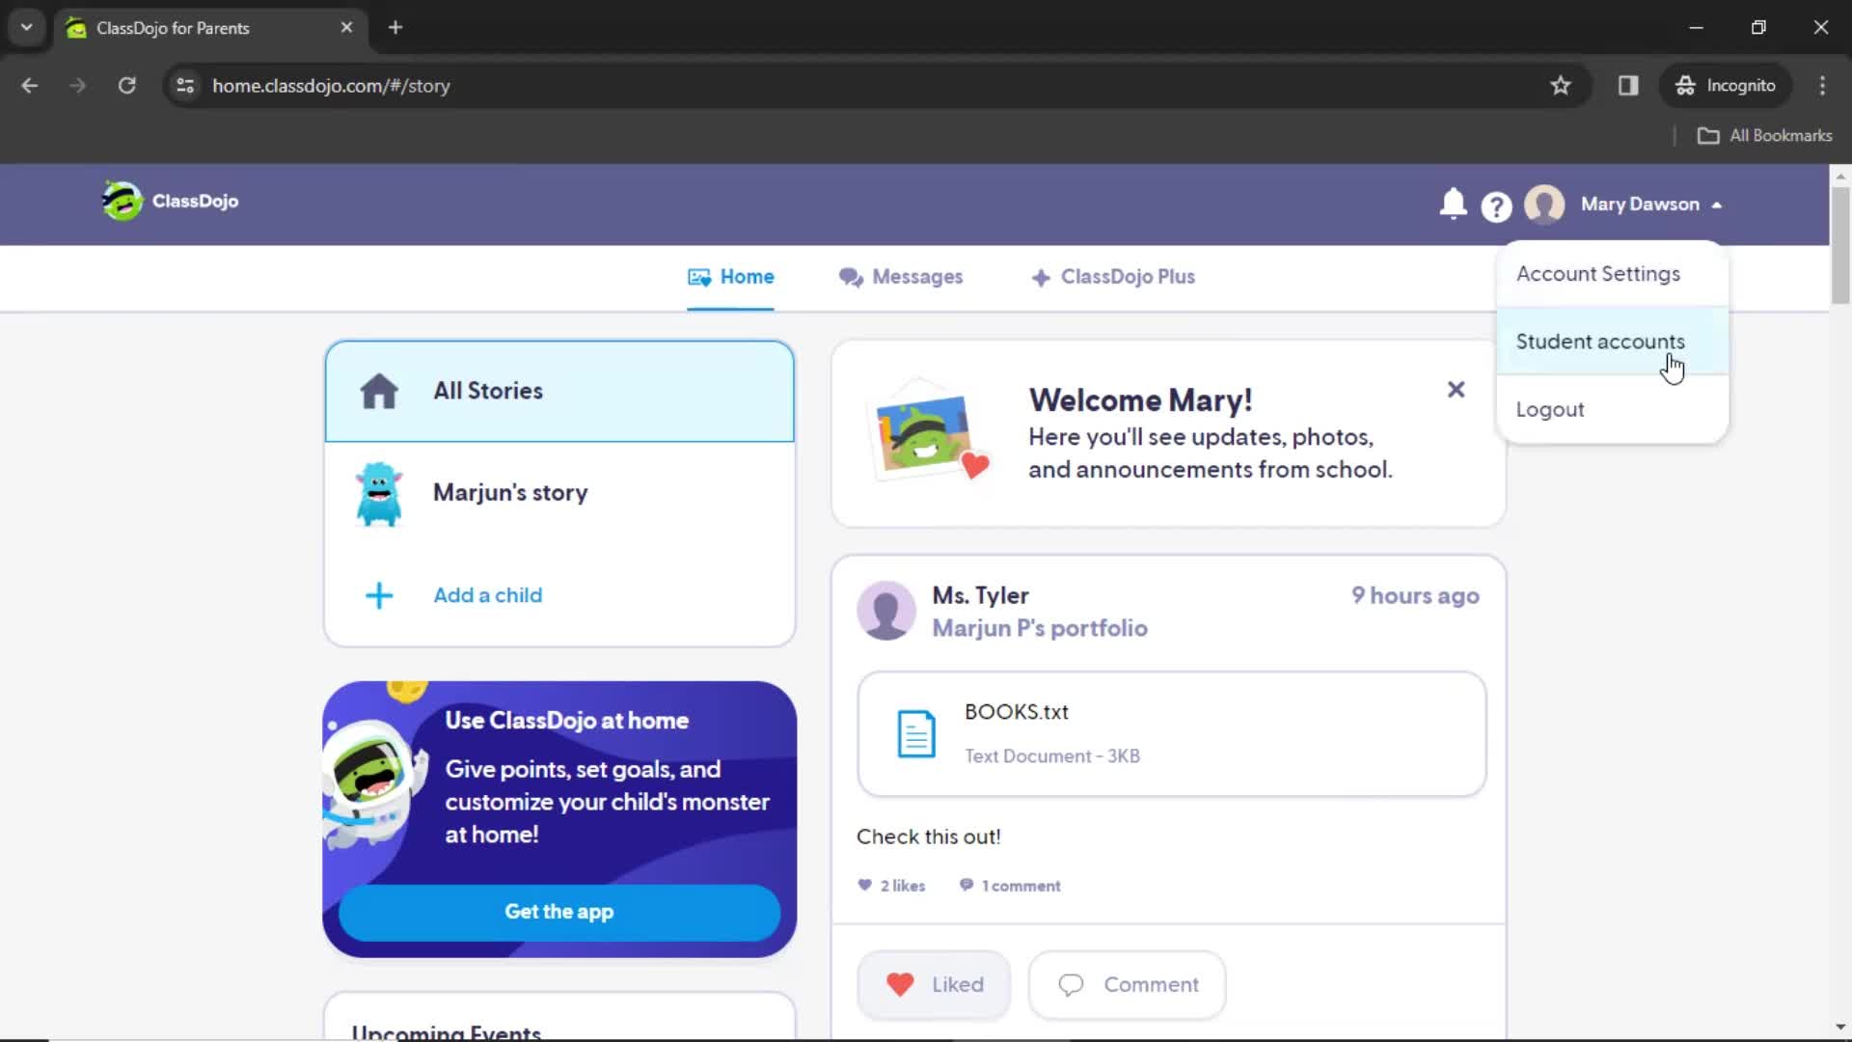Click the All Stories house icon
The image size is (1852, 1042).
379,391
